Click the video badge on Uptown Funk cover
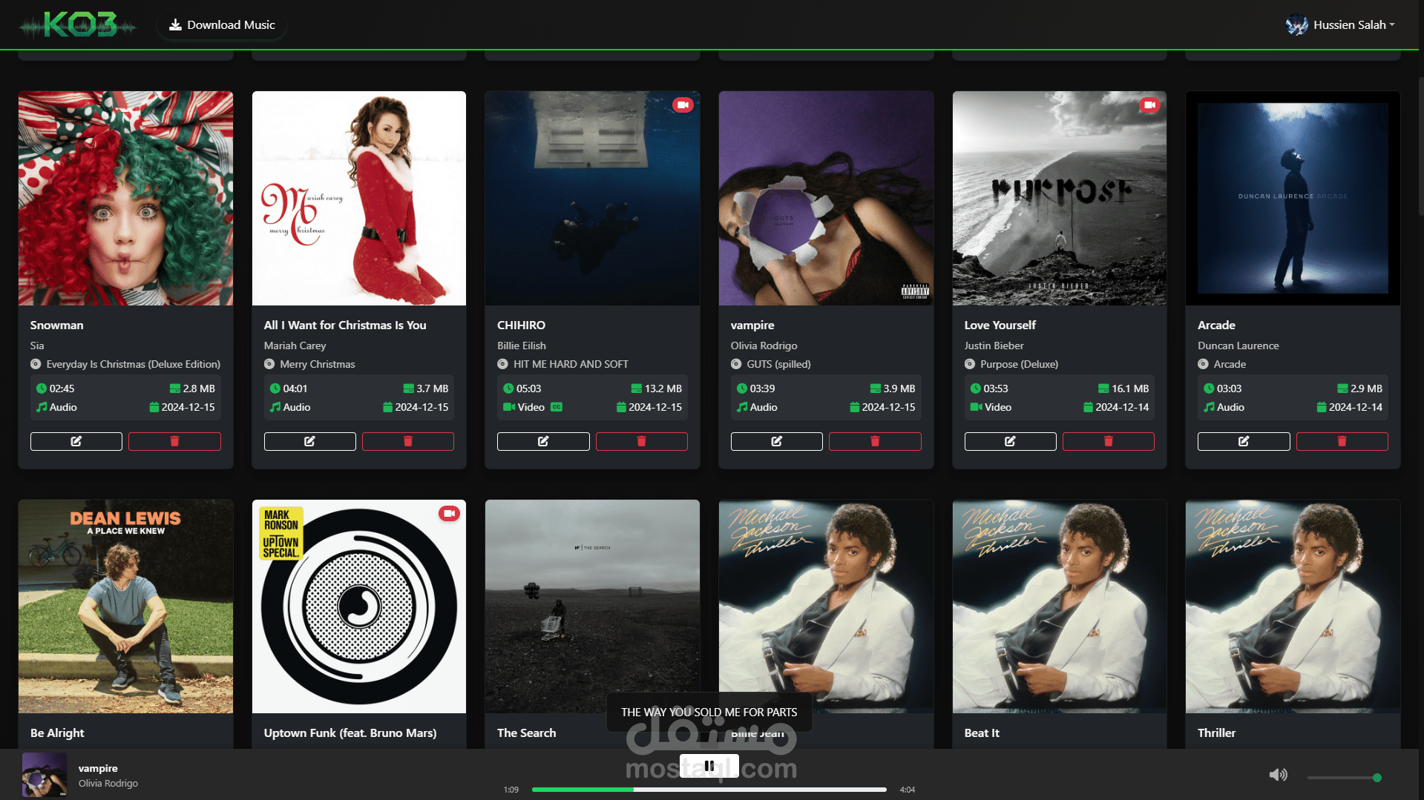Viewport: 1424px width, 800px height. 449,513
